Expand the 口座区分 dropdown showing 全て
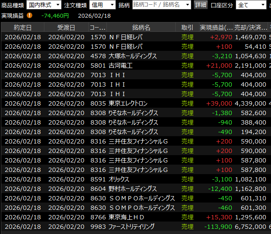This screenshot has height=234, width=271. click(x=251, y=5)
